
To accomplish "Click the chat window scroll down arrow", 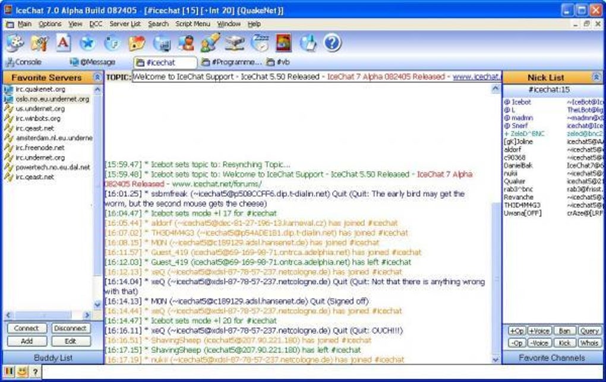I will (x=495, y=359).
